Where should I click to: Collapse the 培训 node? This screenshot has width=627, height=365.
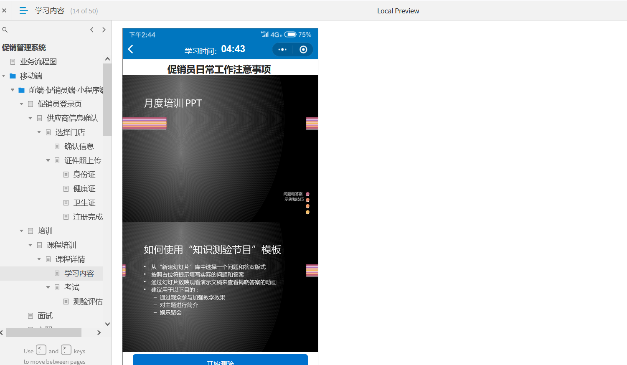pyautogui.click(x=22, y=231)
